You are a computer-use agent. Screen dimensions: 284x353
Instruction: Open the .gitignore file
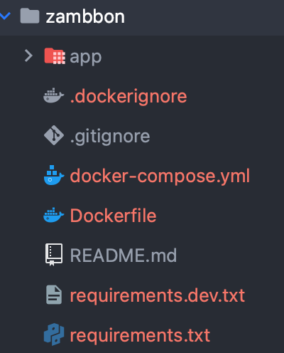110,137
